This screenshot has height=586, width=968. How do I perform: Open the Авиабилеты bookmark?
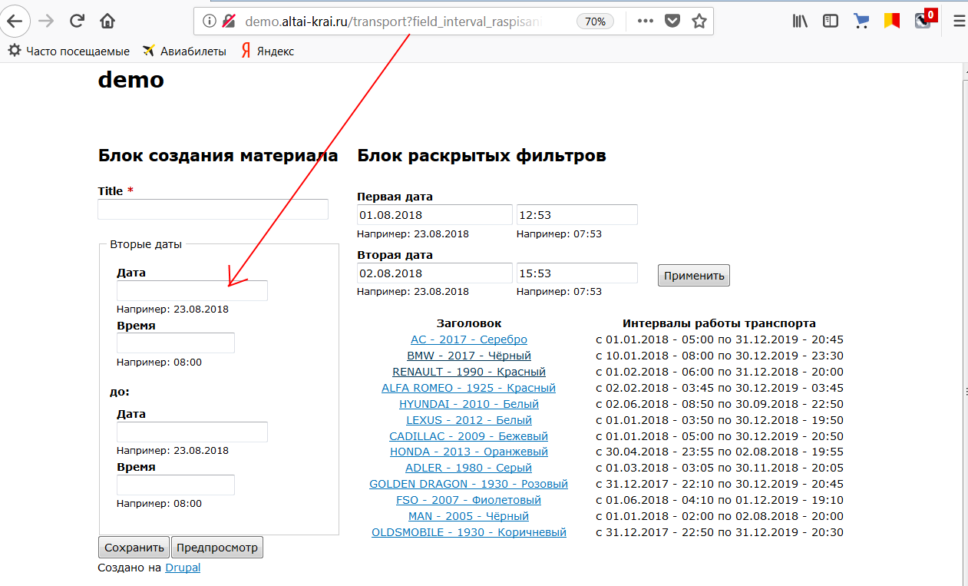tap(184, 51)
